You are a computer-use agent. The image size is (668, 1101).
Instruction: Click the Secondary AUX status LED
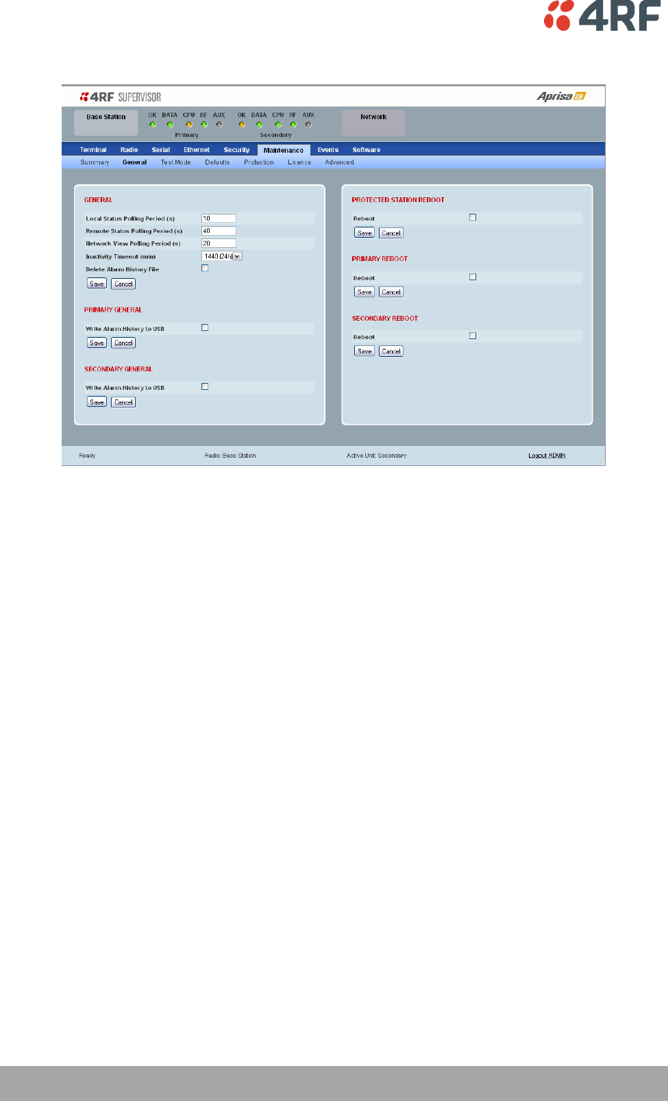[x=308, y=125]
